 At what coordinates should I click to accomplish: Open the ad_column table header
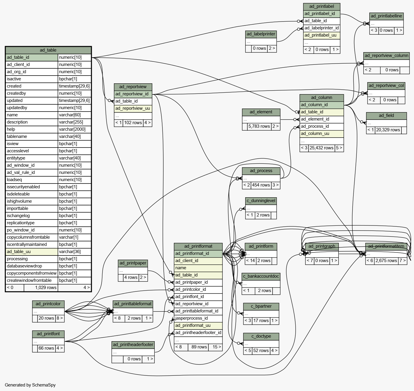(322, 97)
